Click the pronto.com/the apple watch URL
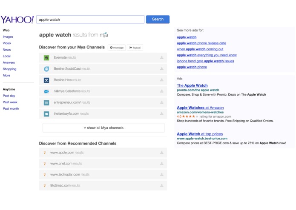Image resolution: width=296 pixels, height=210 pixels. (198, 90)
